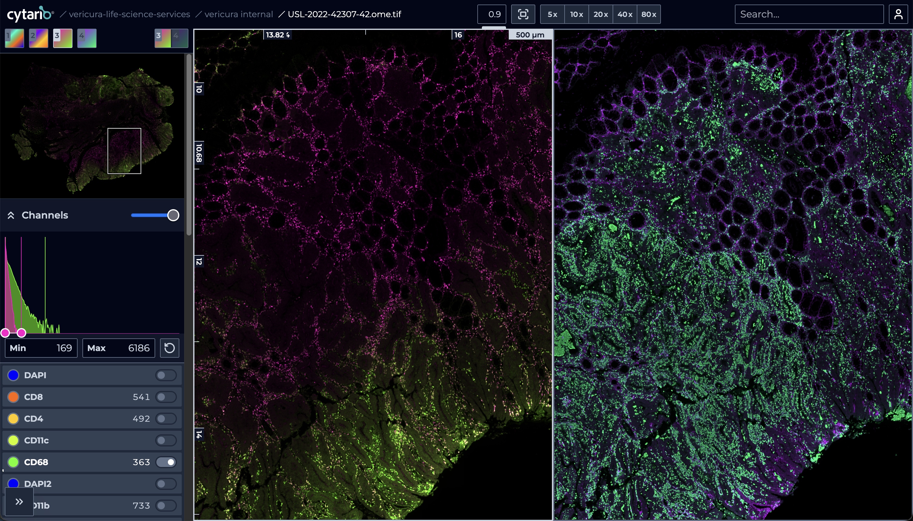Reset the channel min/max range
Viewport: 913px width, 521px height.
click(169, 348)
